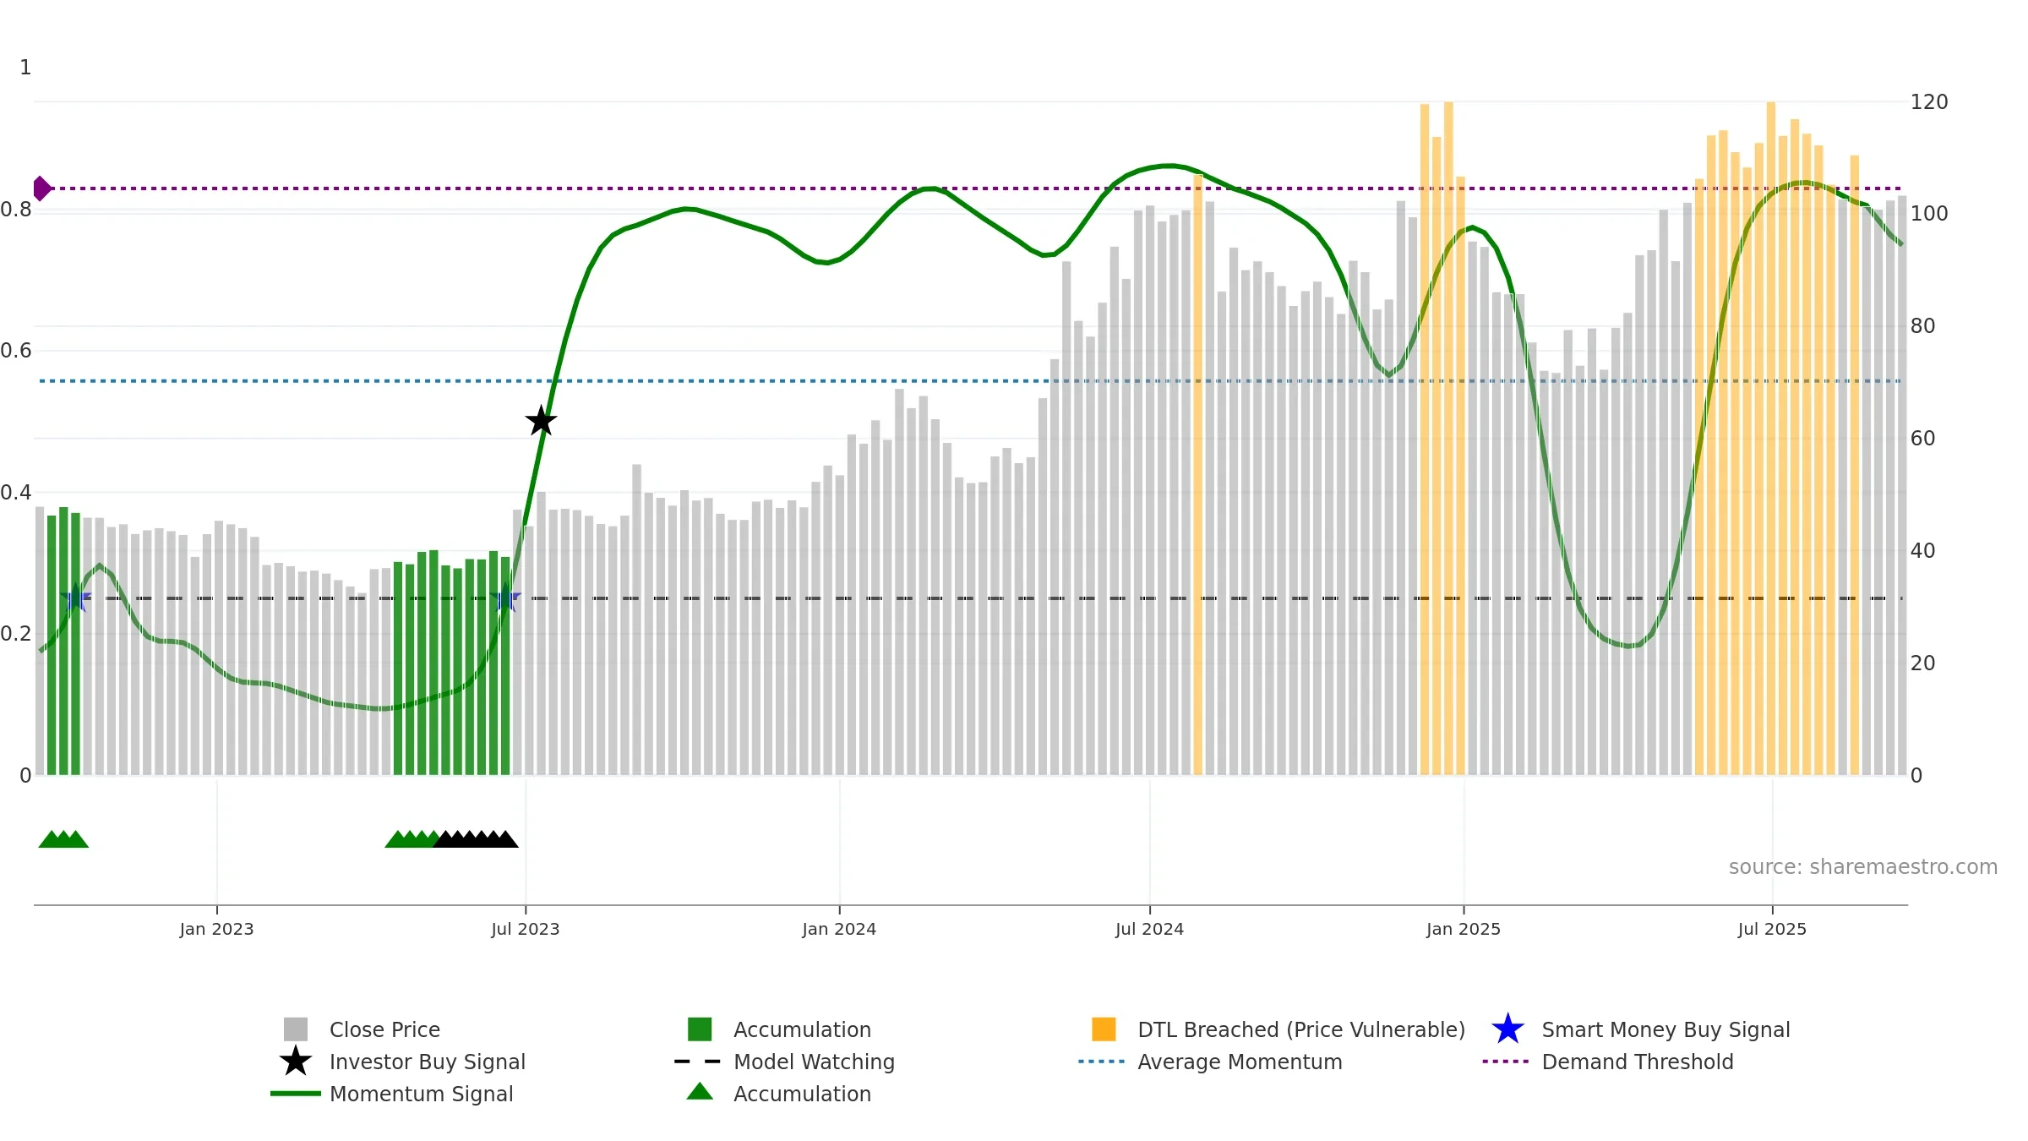This screenshot has width=2028, height=1141.
Task: Click the Jul 2025 axis label
Action: [x=1772, y=930]
